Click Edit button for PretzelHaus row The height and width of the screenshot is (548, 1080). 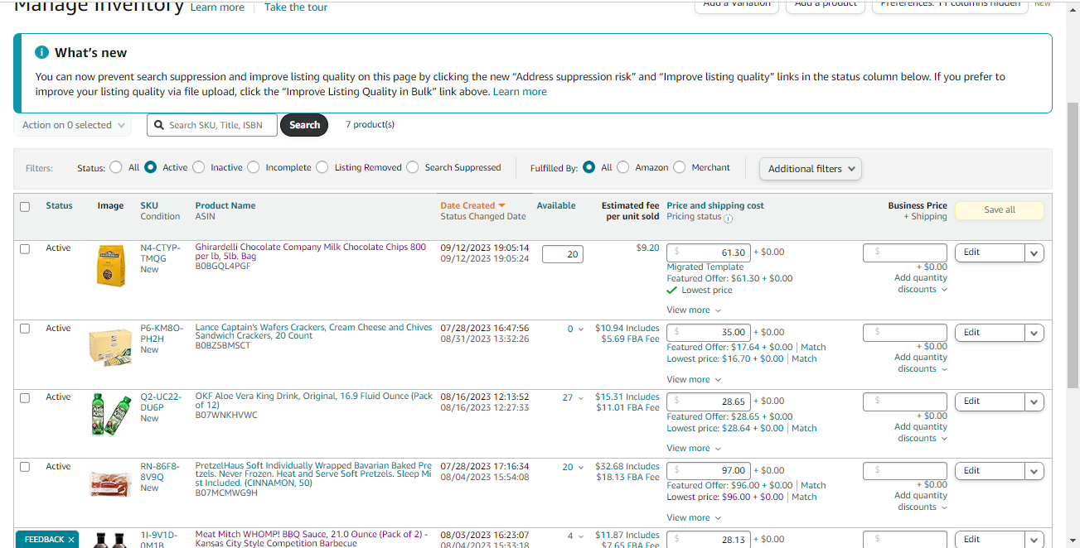coord(990,471)
